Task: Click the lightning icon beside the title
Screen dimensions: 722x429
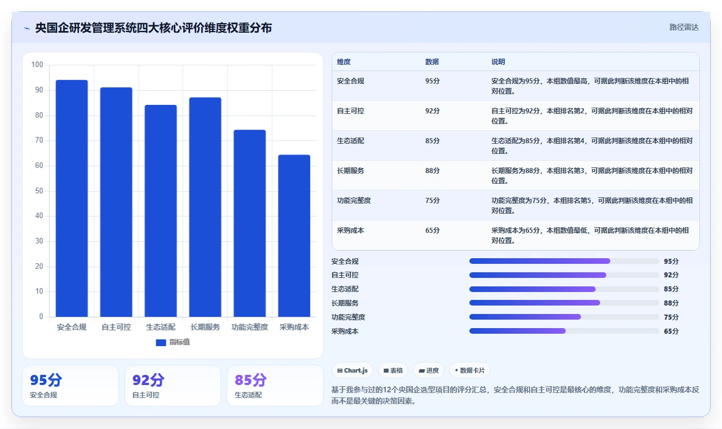Action: click(27, 28)
